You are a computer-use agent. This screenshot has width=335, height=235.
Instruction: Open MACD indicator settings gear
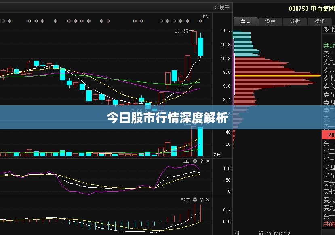pos(195,200)
